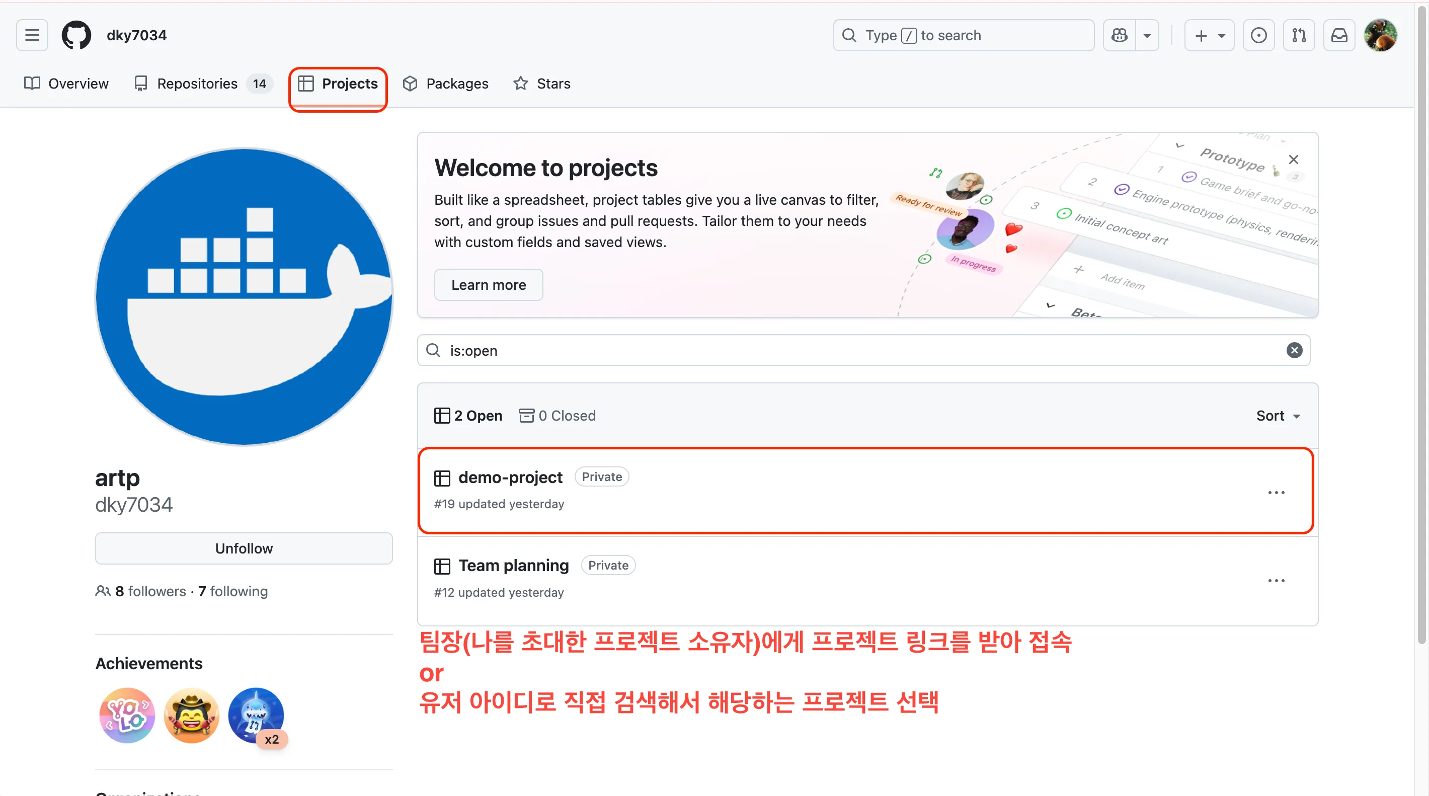This screenshot has height=796, width=1429.
Task: Open the notifications inbox icon
Action: [1339, 36]
